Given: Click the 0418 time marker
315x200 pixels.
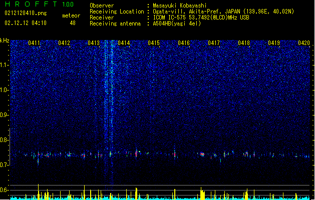Looking at the screenshot, I should pos(244,43).
